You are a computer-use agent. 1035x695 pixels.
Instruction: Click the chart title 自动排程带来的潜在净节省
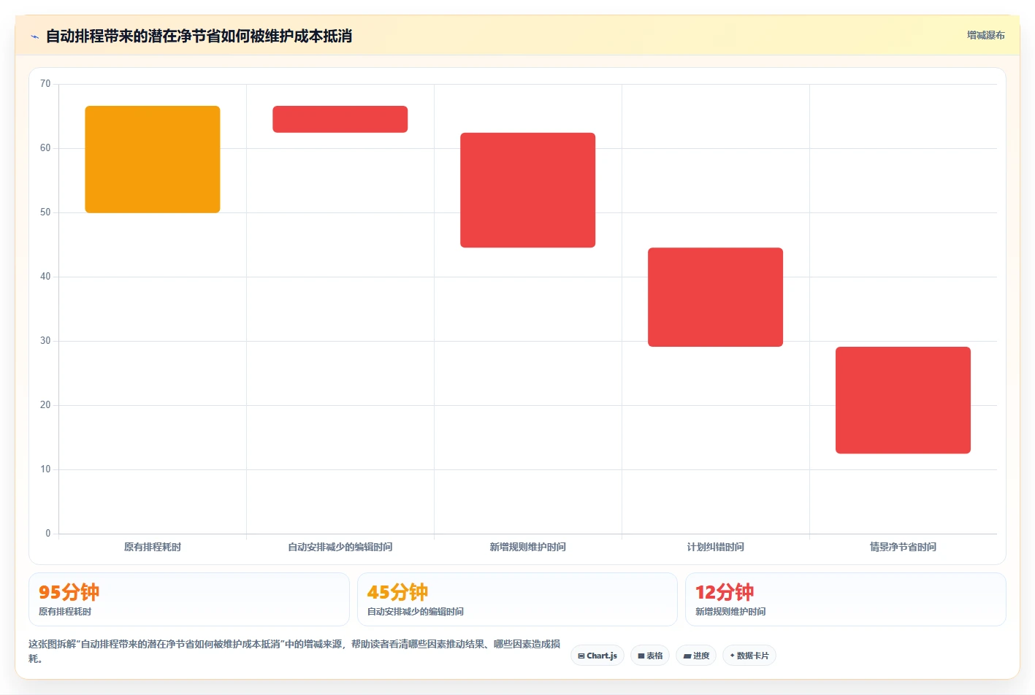tap(199, 36)
